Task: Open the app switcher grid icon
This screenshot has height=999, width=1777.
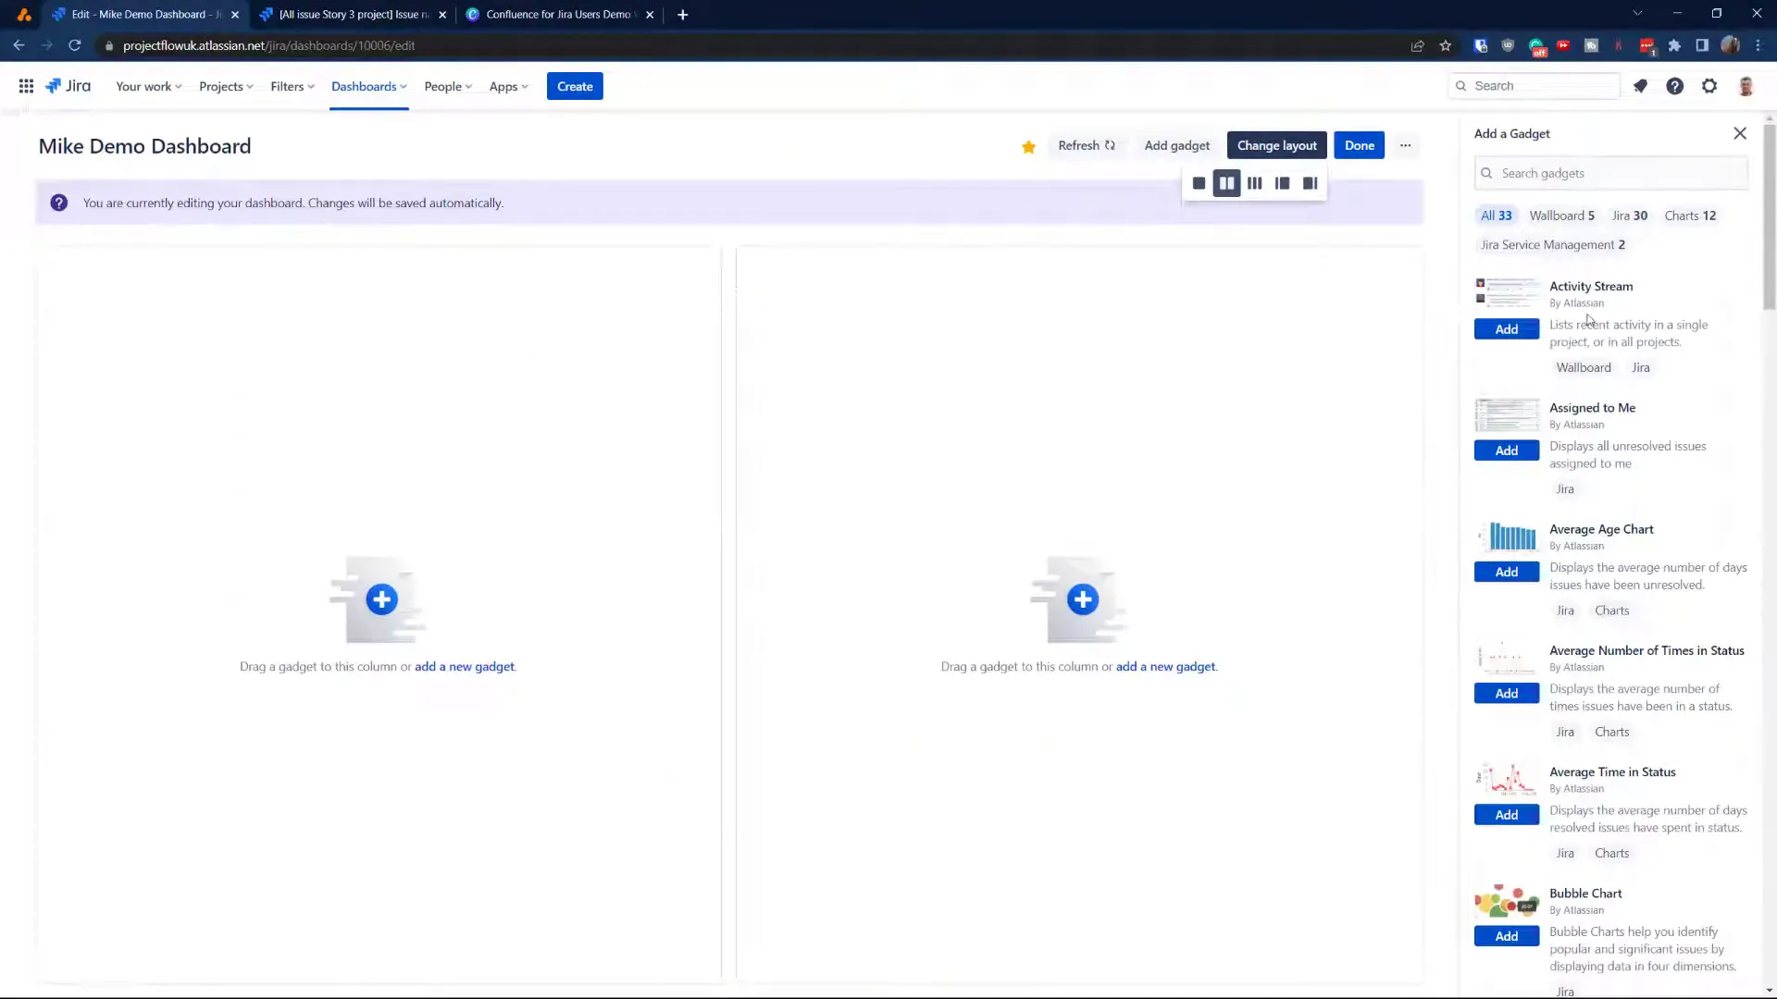Action: 26,86
